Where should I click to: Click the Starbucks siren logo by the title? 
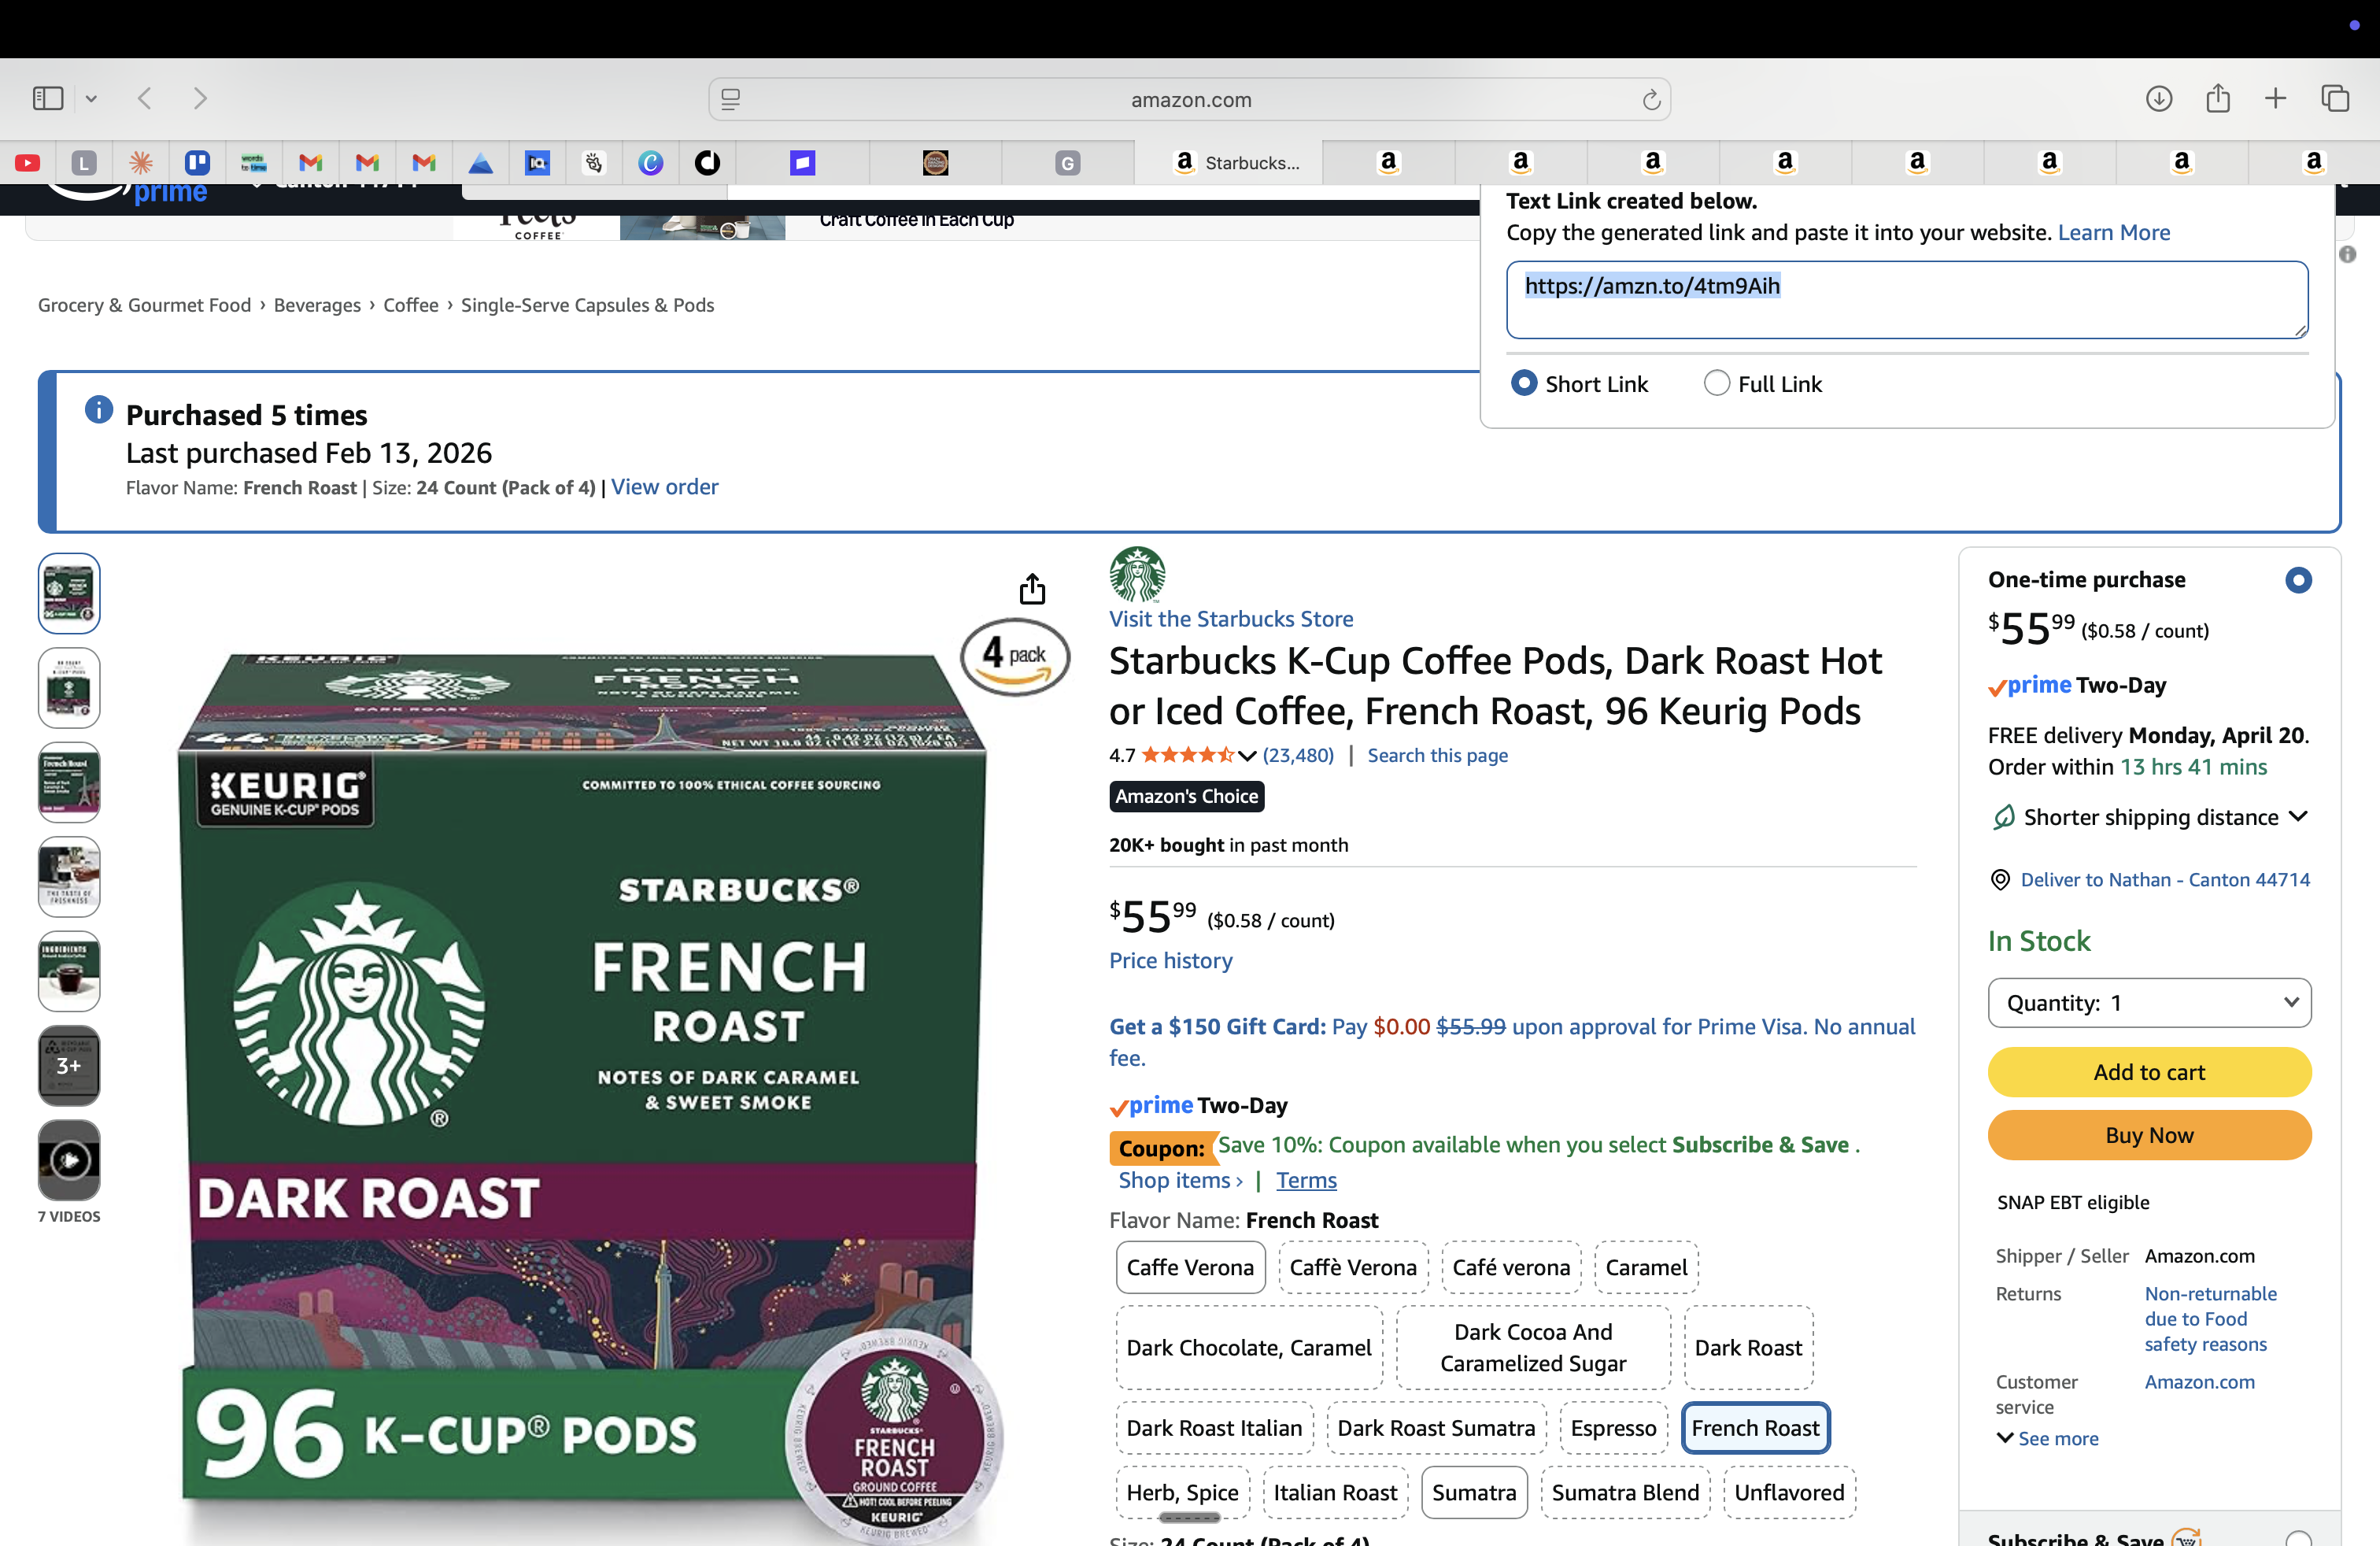pos(1137,574)
